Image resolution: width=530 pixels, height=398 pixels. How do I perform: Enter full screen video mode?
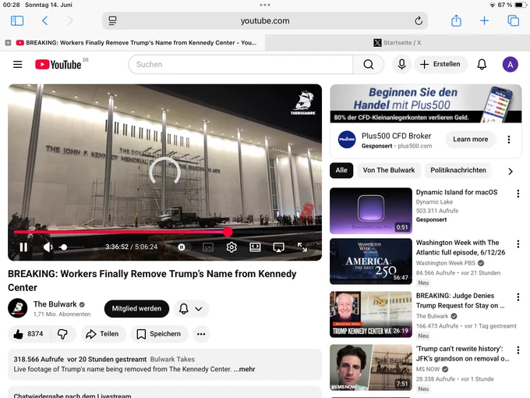pyautogui.click(x=302, y=247)
